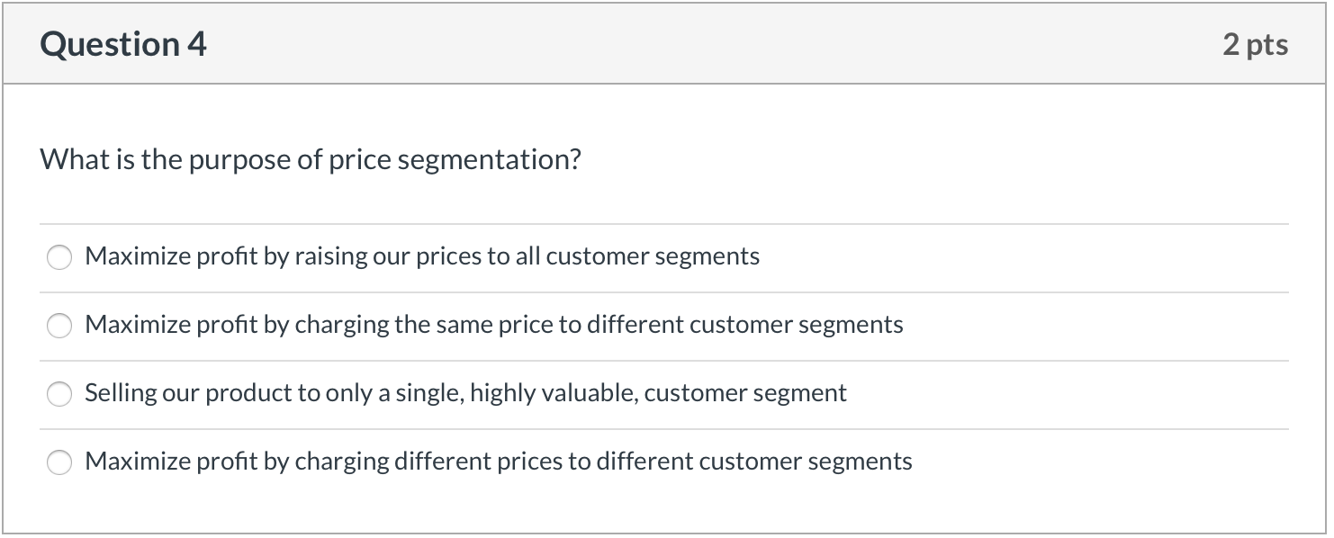The height and width of the screenshot is (538, 1334).
Task: Click the 'Question 4' heading
Action: [x=123, y=44]
